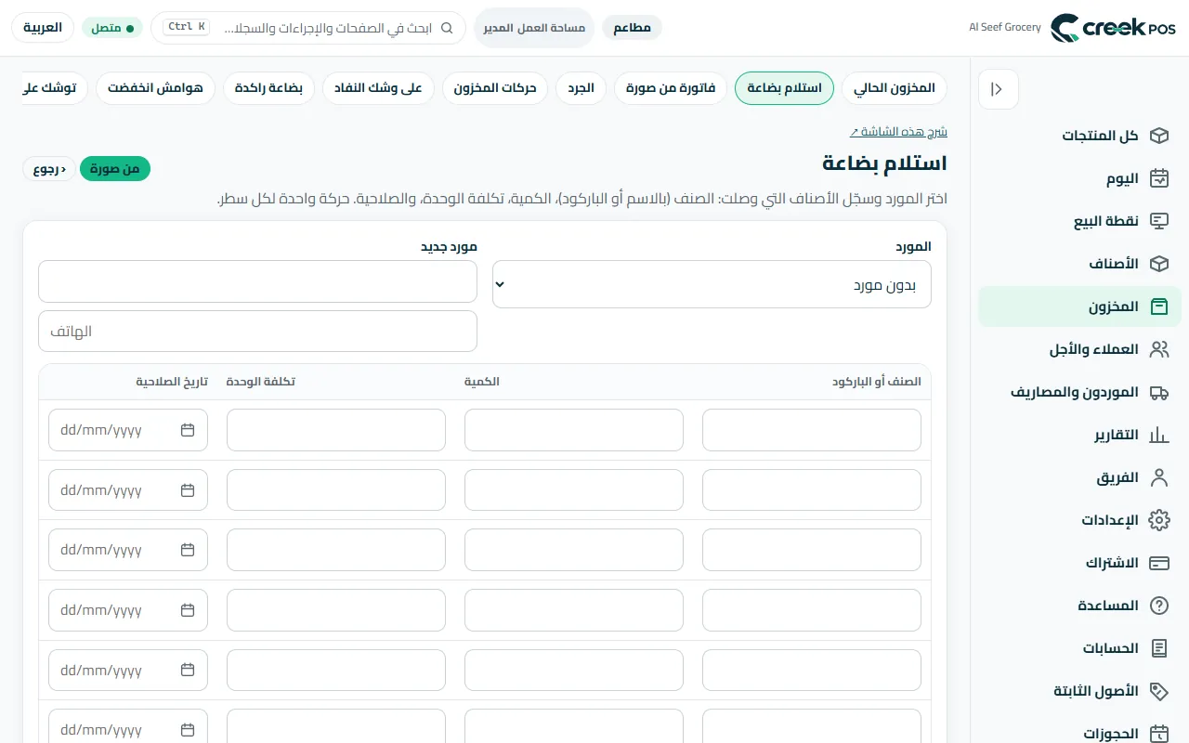Focus first row الكمية field

pos(574,430)
